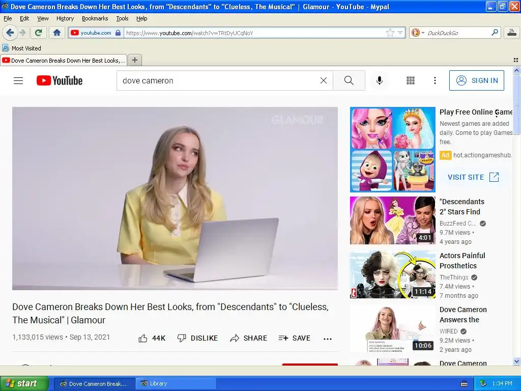Open the YouTube hamburger guide menu
This screenshot has width=521, height=391.
pos(18,80)
